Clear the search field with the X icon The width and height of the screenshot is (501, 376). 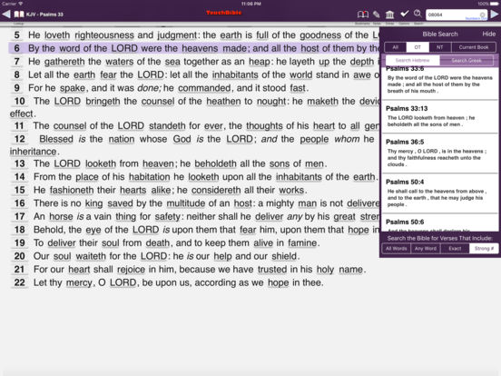coord(482,15)
